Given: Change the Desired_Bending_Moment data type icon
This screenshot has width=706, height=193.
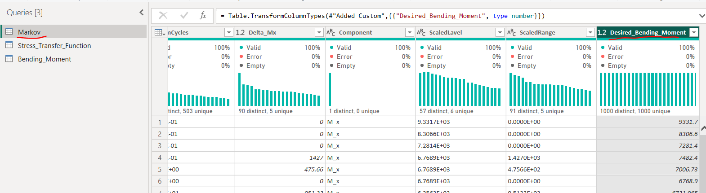Looking at the screenshot, I should coord(602,32).
